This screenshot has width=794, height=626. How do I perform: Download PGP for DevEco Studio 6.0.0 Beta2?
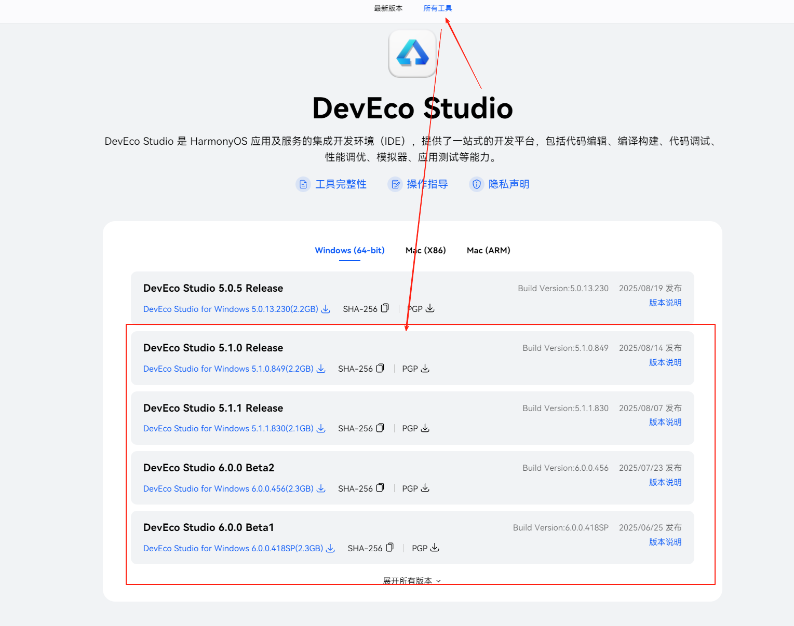(425, 488)
